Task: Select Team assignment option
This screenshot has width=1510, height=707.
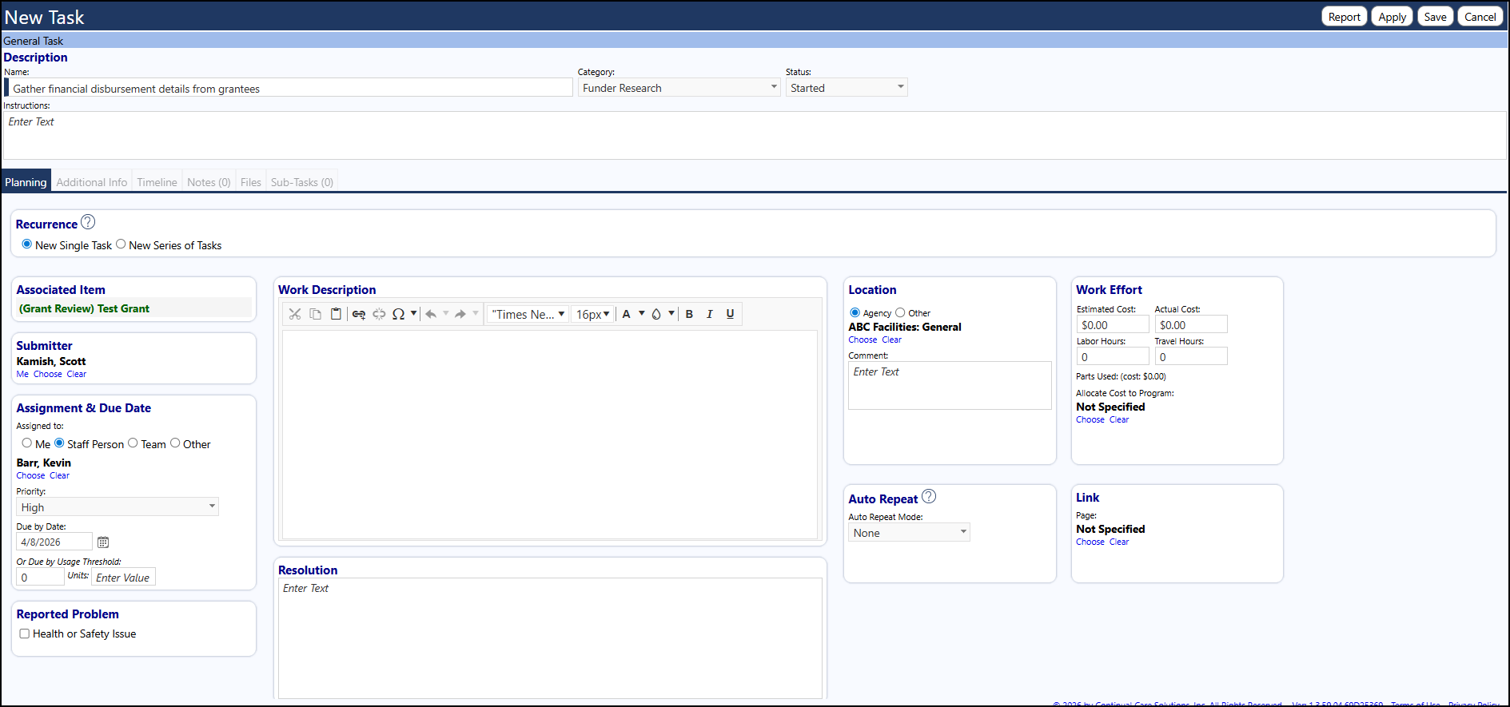Action: [133, 443]
